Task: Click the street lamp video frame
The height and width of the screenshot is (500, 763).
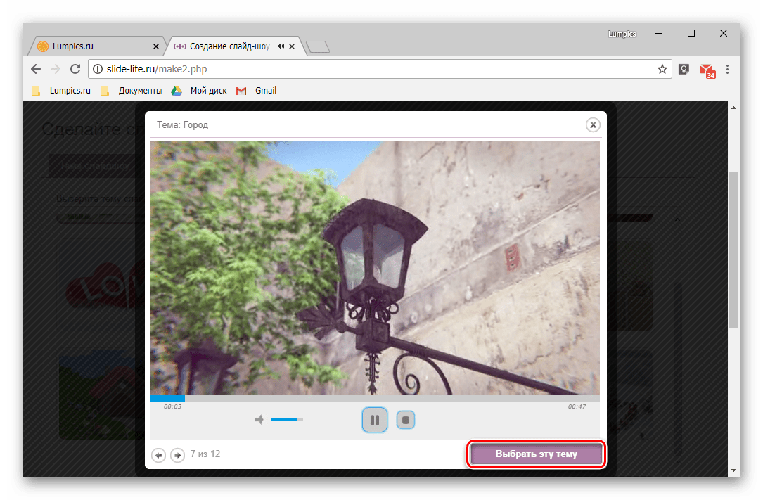Action: [374, 268]
